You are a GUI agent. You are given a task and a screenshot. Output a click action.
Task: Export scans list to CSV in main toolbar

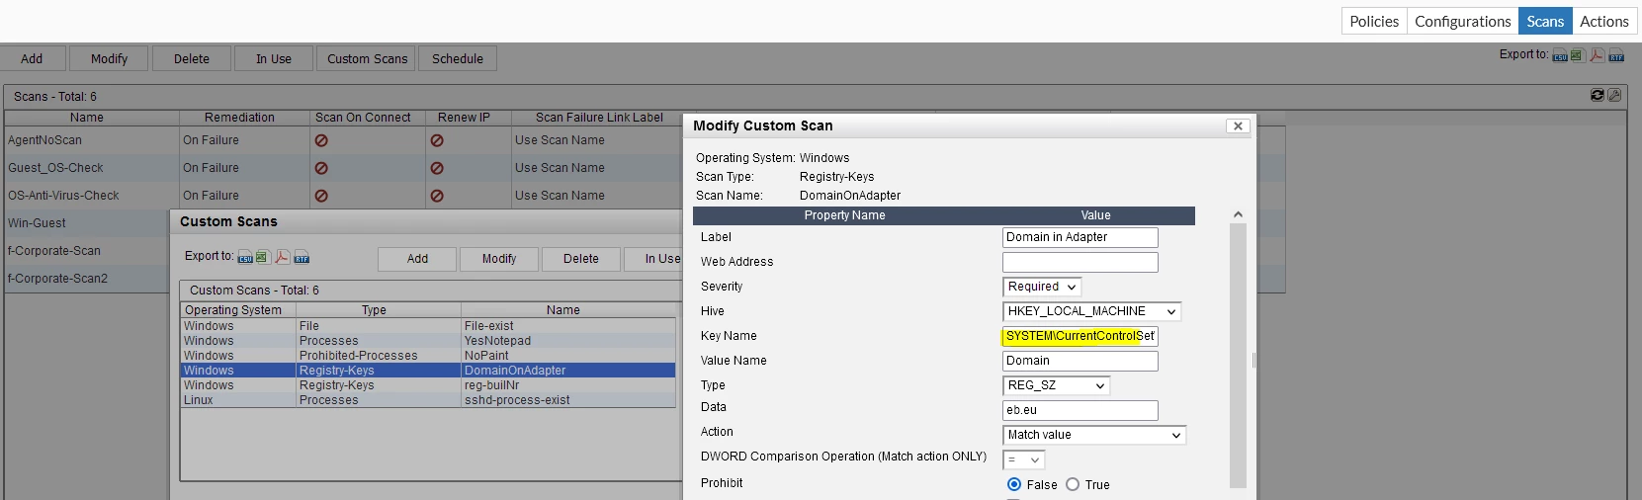click(1560, 55)
